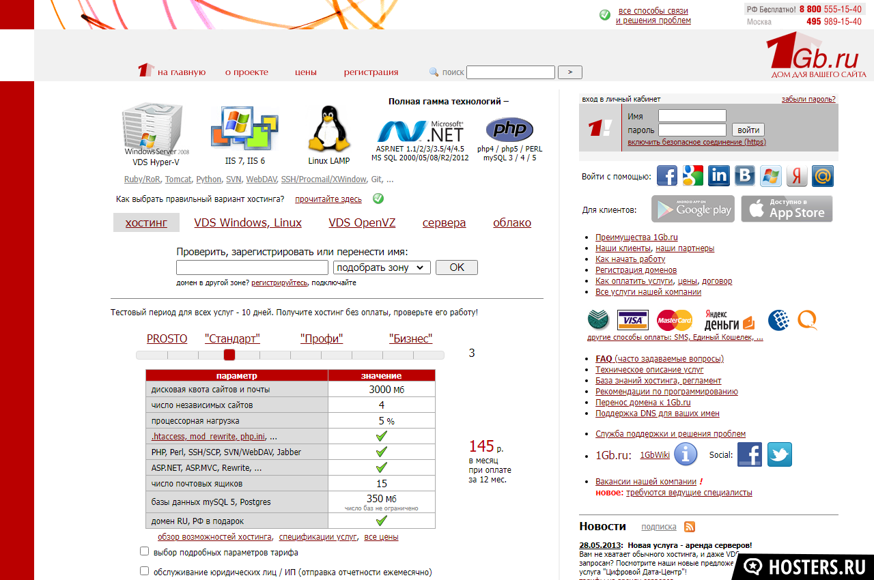Click 'включить безопасное соединение (https)' link
The image size is (874, 580).
[696, 142]
